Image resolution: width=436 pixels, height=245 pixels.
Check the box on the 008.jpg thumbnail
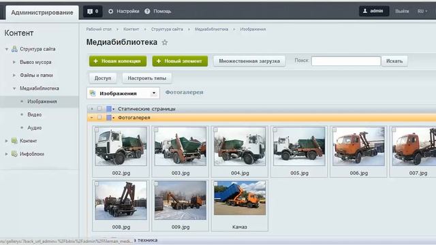97,184
